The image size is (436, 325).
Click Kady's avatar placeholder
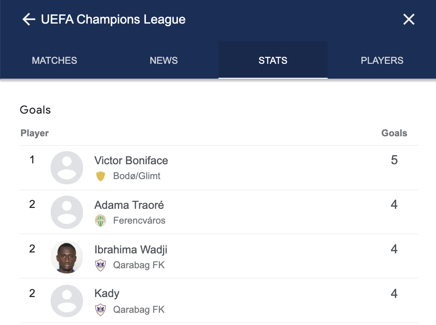pyautogui.click(x=67, y=301)
